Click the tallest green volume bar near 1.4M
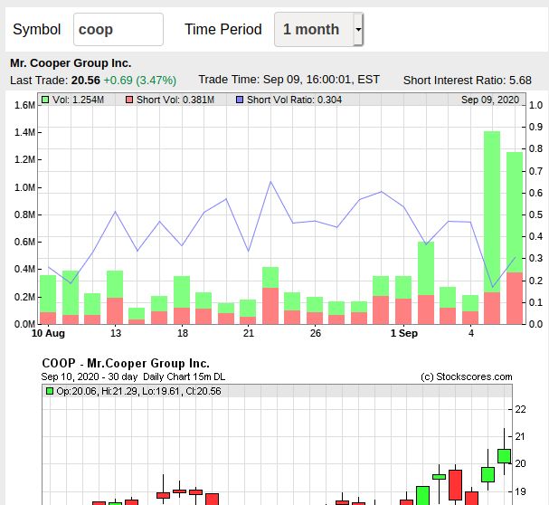This screenshot has width=549, height=505. pyautogui.click(x=492, y=212)
